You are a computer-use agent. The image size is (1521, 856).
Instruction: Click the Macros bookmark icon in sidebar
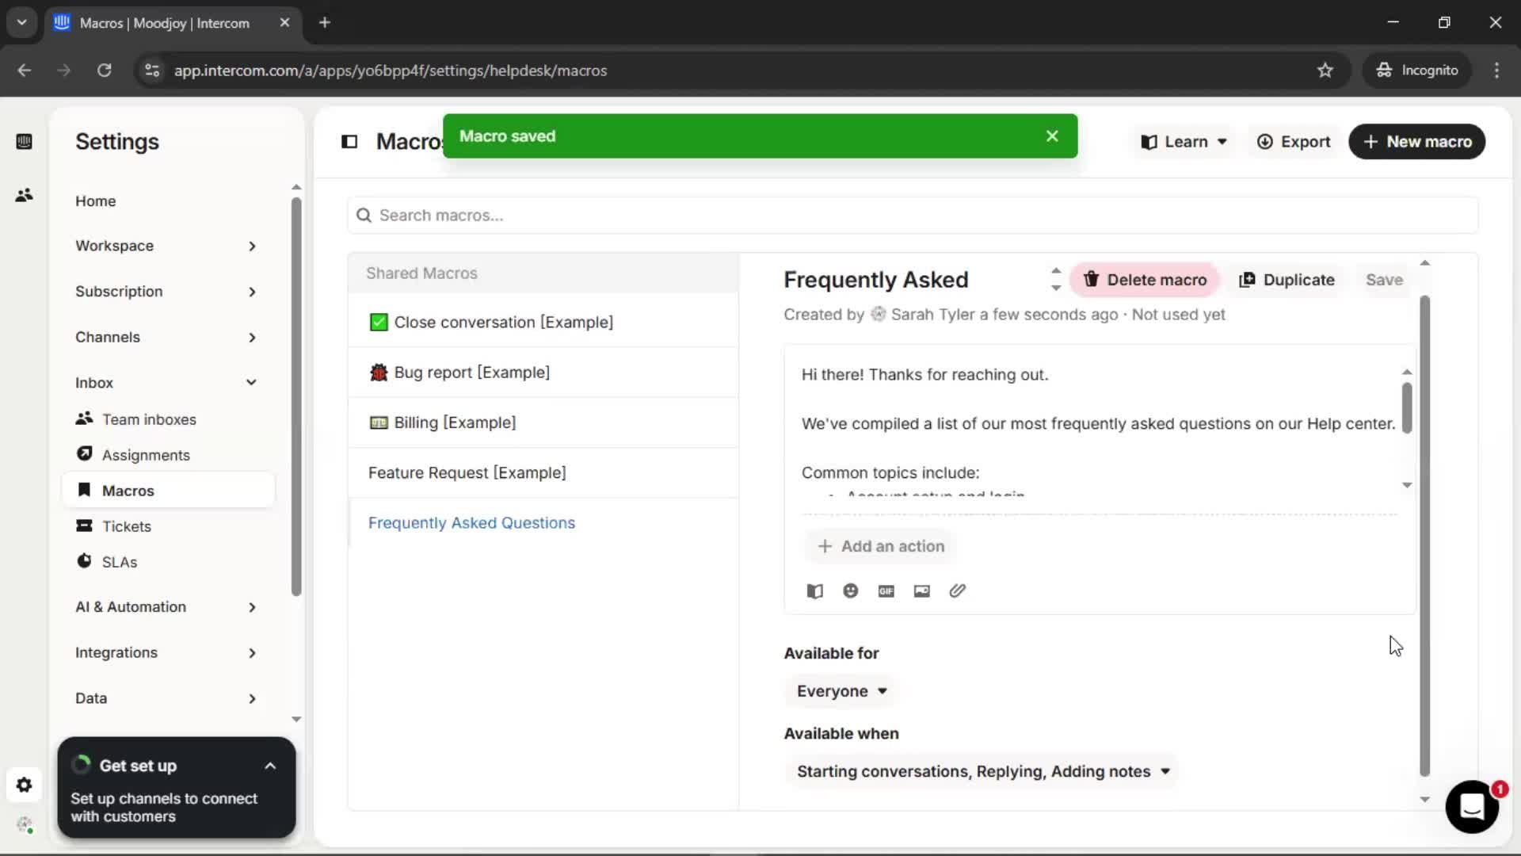click(84, 490)
